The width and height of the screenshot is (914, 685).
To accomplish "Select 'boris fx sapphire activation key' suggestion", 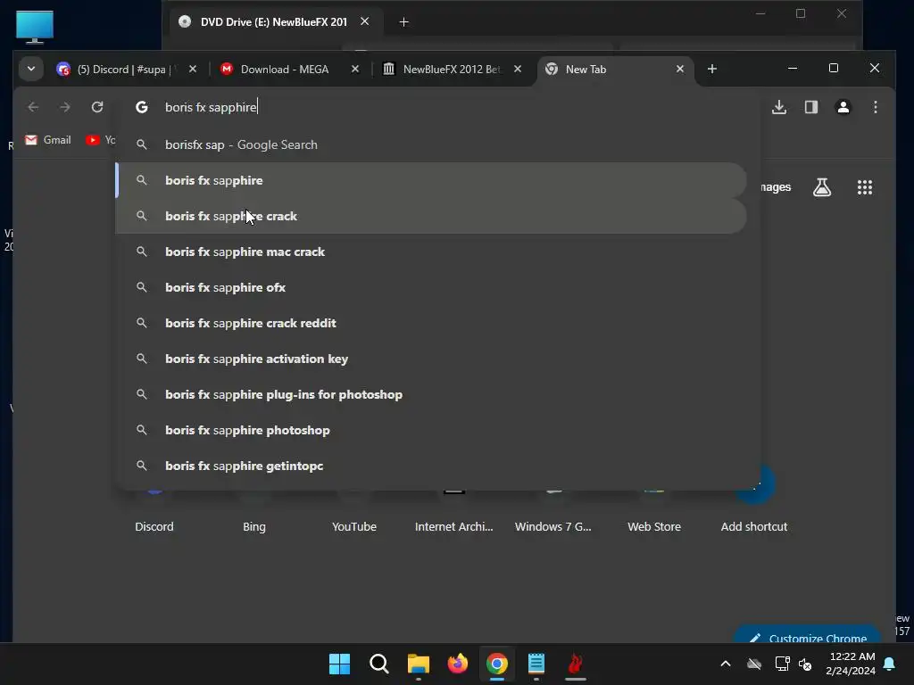I will coord(431,359).
